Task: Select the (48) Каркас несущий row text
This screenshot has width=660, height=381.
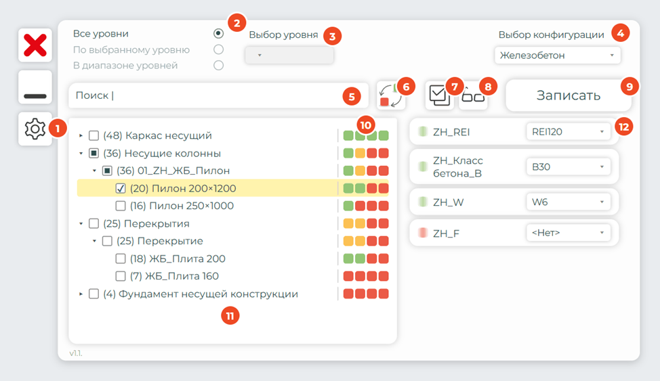Action: click(x=157, y=135)
